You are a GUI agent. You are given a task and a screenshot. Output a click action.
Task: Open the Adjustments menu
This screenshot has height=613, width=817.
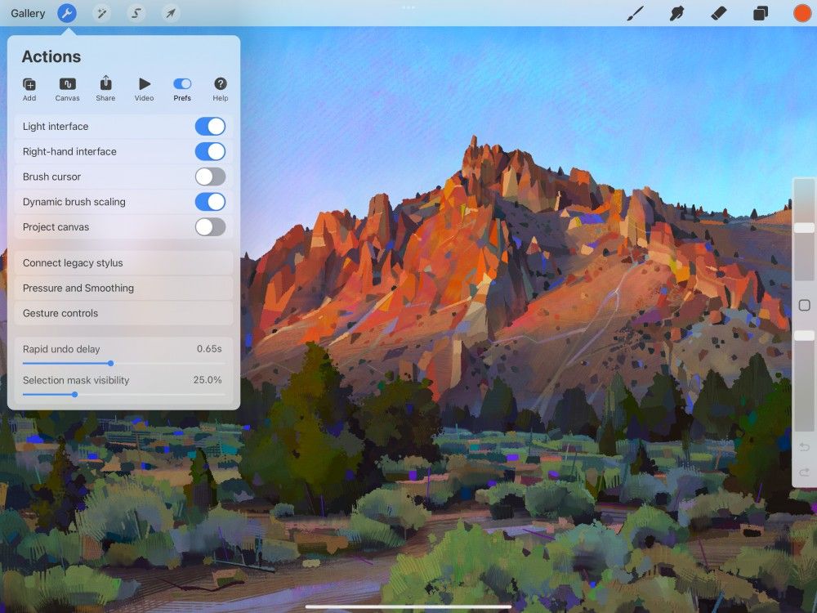pos(101,13)
